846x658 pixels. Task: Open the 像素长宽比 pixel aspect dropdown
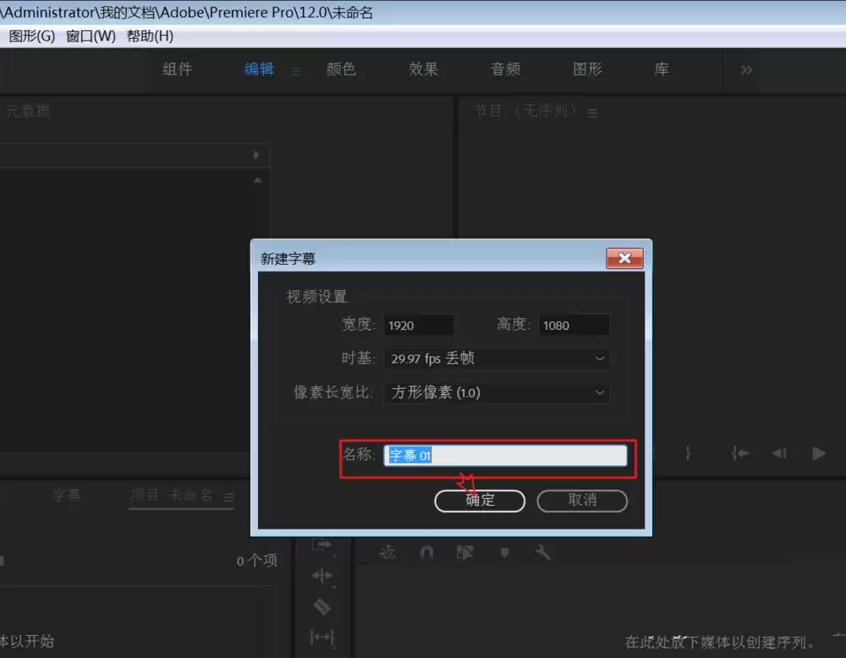tap(497, 392)
